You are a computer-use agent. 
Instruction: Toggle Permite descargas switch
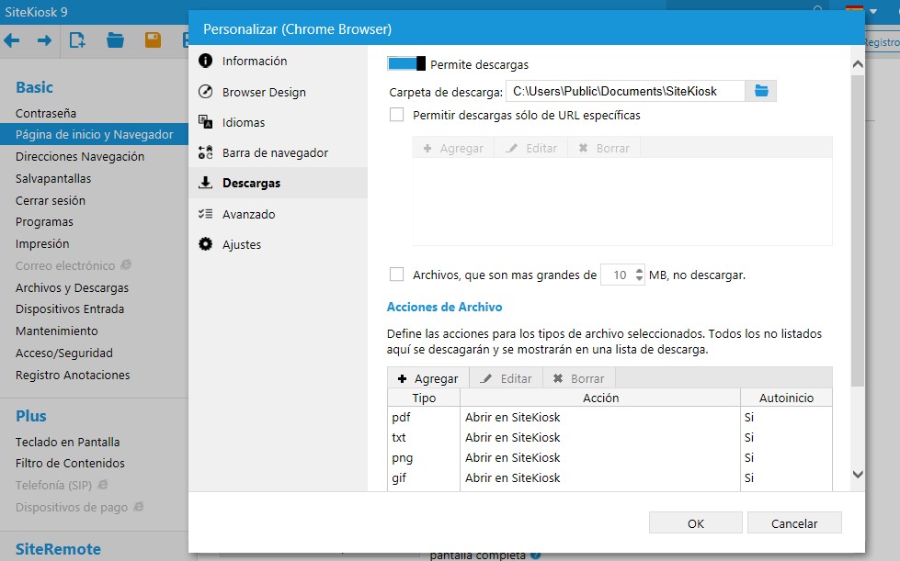click(406, 64)
